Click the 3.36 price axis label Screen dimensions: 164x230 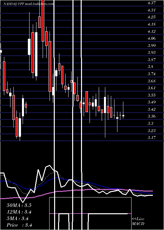tap(152, 116)
